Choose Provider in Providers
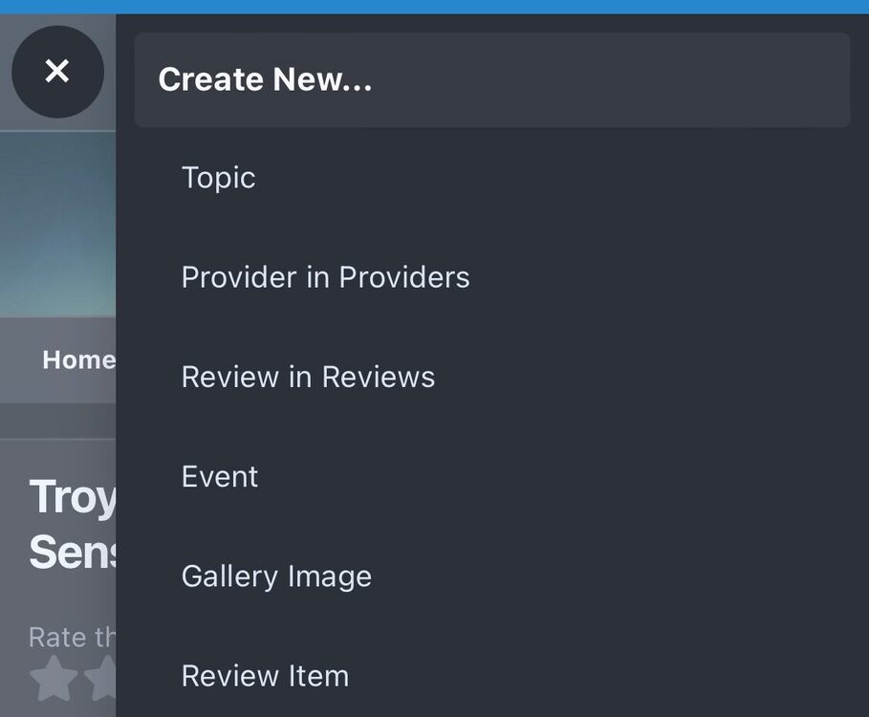The width and height of the screenshot is (869, 717). coord(325,277)
